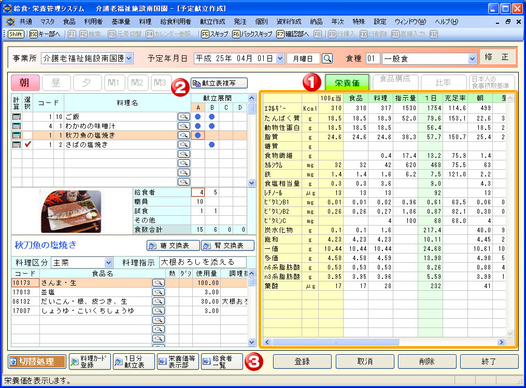Toggle menu B dot for ご飯
This screenshot has height=388, width=526.
[211, 117]
